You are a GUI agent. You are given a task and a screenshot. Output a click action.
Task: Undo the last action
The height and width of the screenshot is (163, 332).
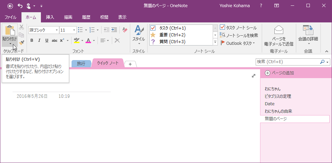[20, 6]
